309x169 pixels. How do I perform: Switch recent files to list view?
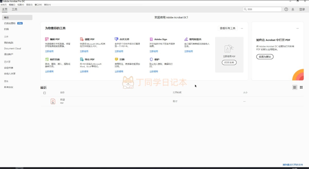[295, 87]
